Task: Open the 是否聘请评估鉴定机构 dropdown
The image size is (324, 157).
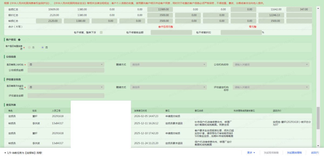Action: (x=66, y=87)
